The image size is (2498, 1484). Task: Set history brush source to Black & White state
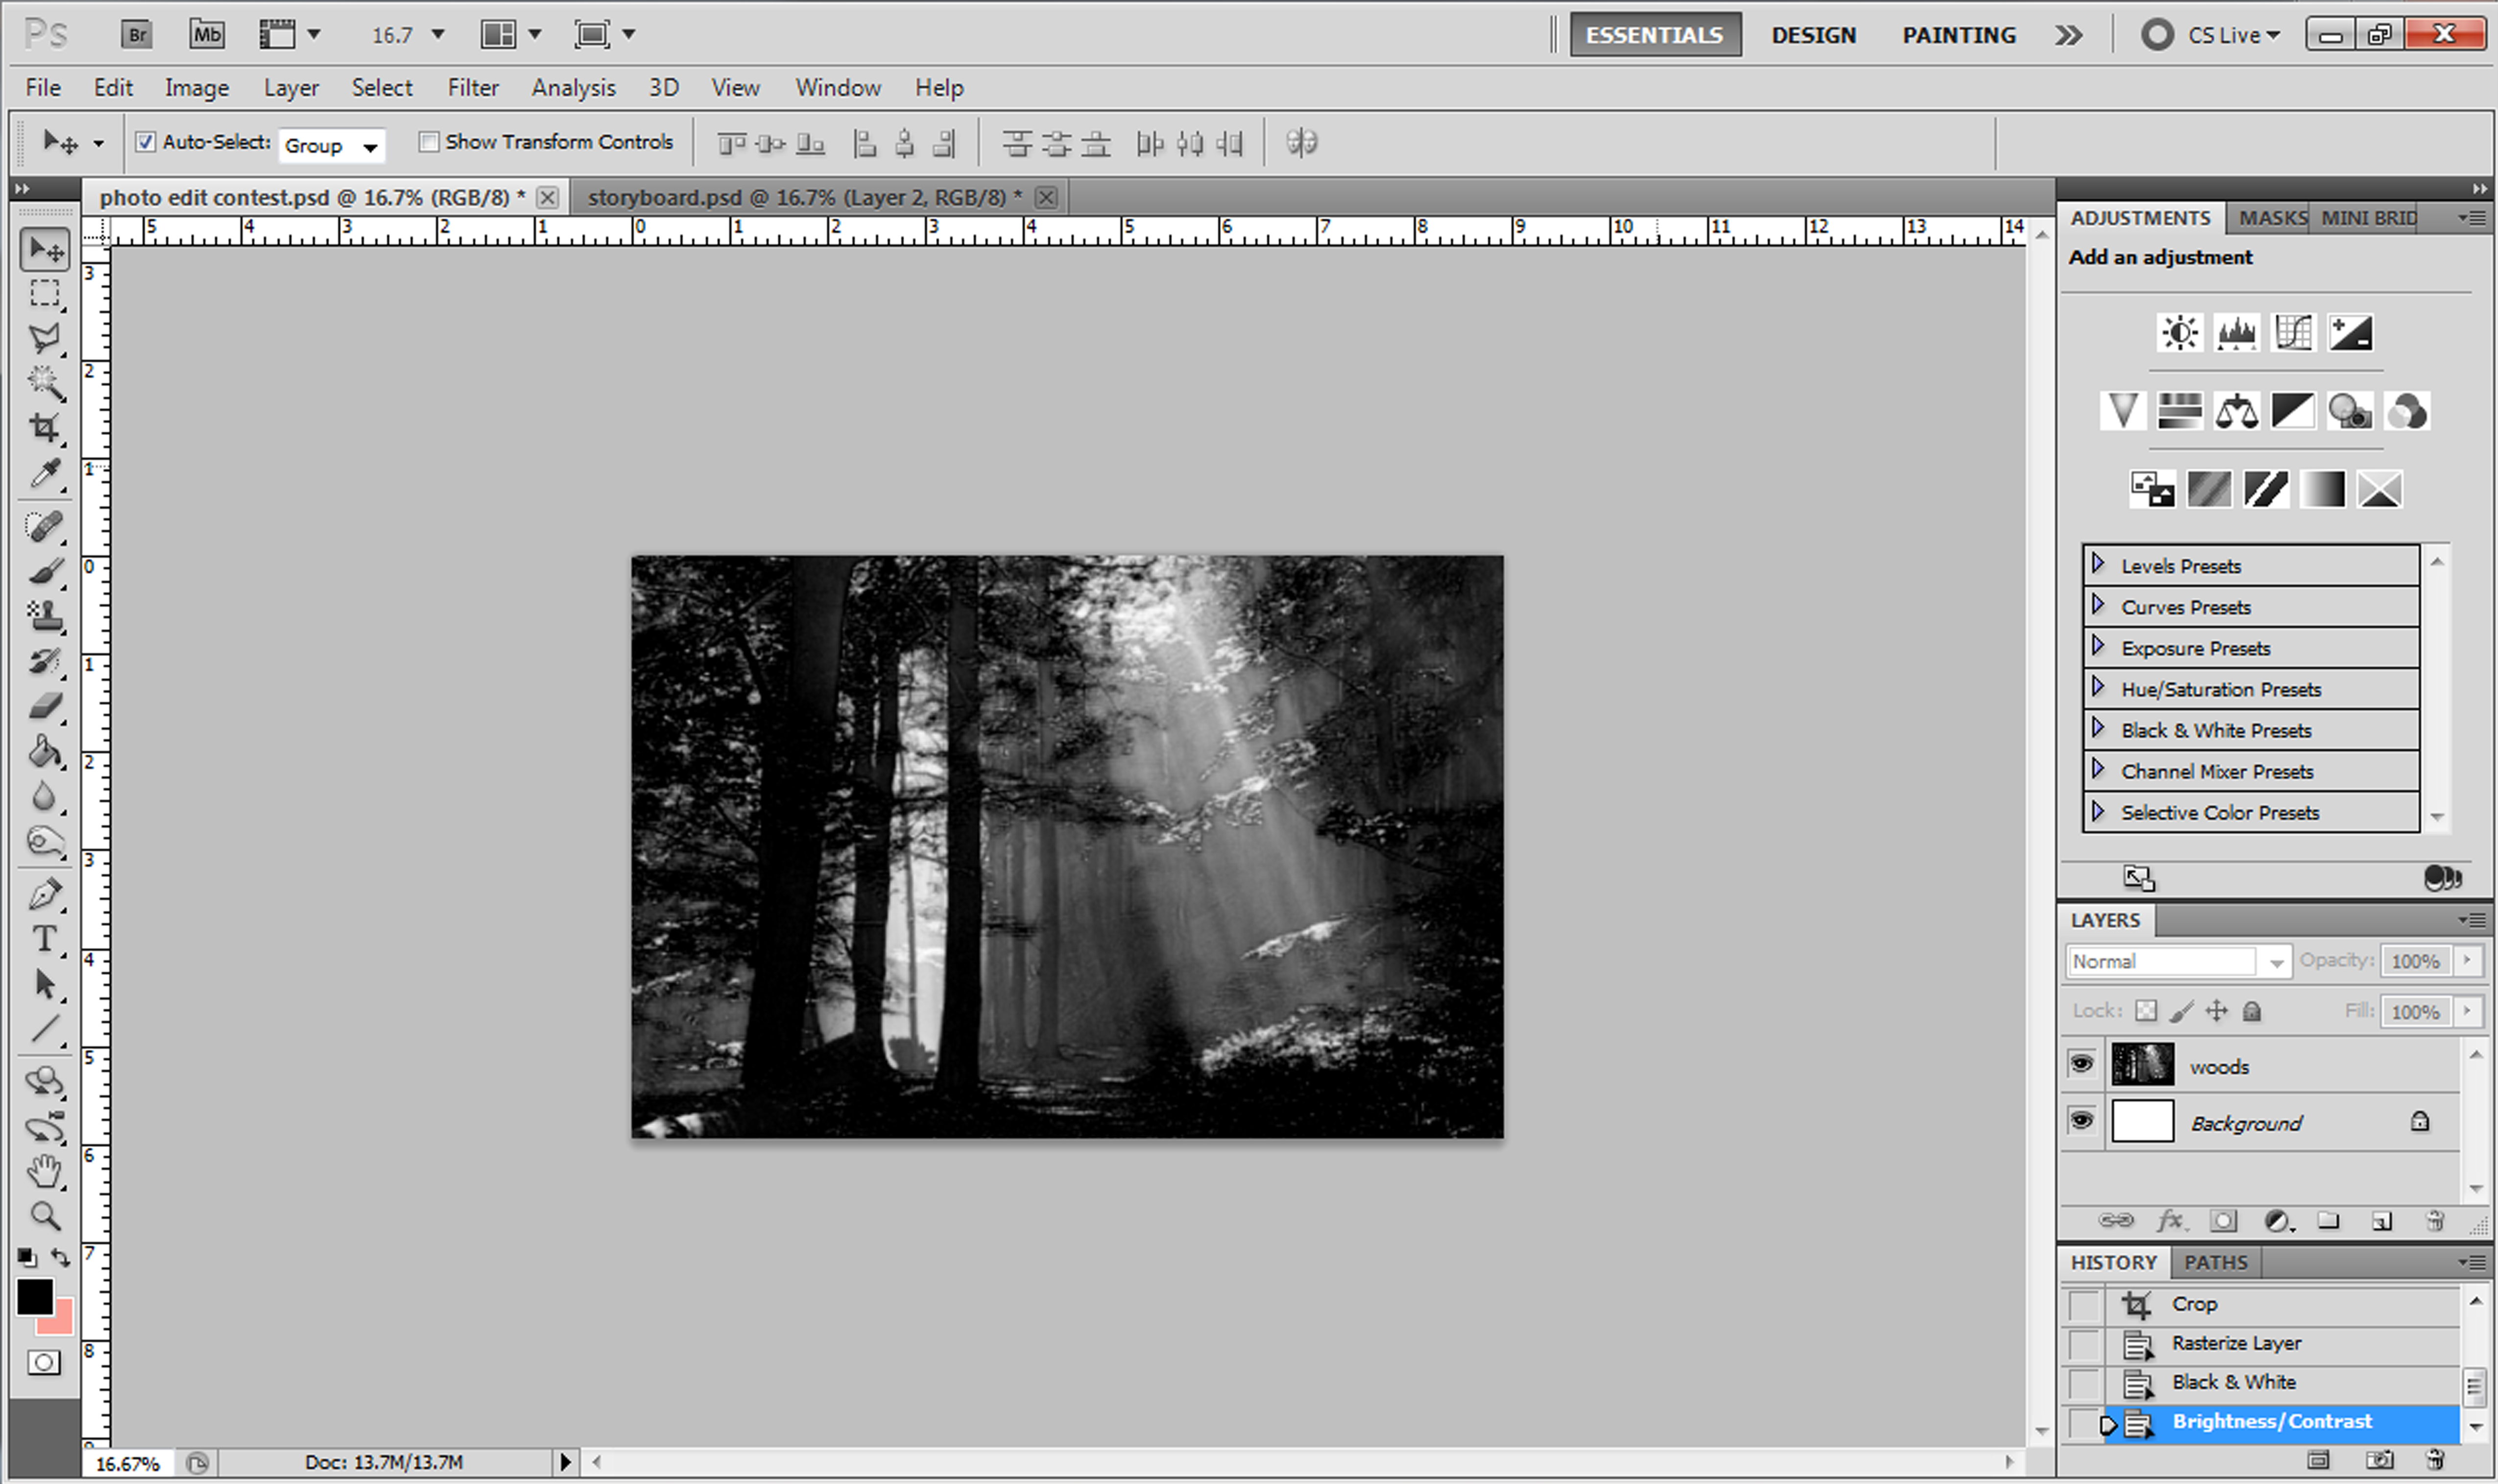point(2084,1384)
